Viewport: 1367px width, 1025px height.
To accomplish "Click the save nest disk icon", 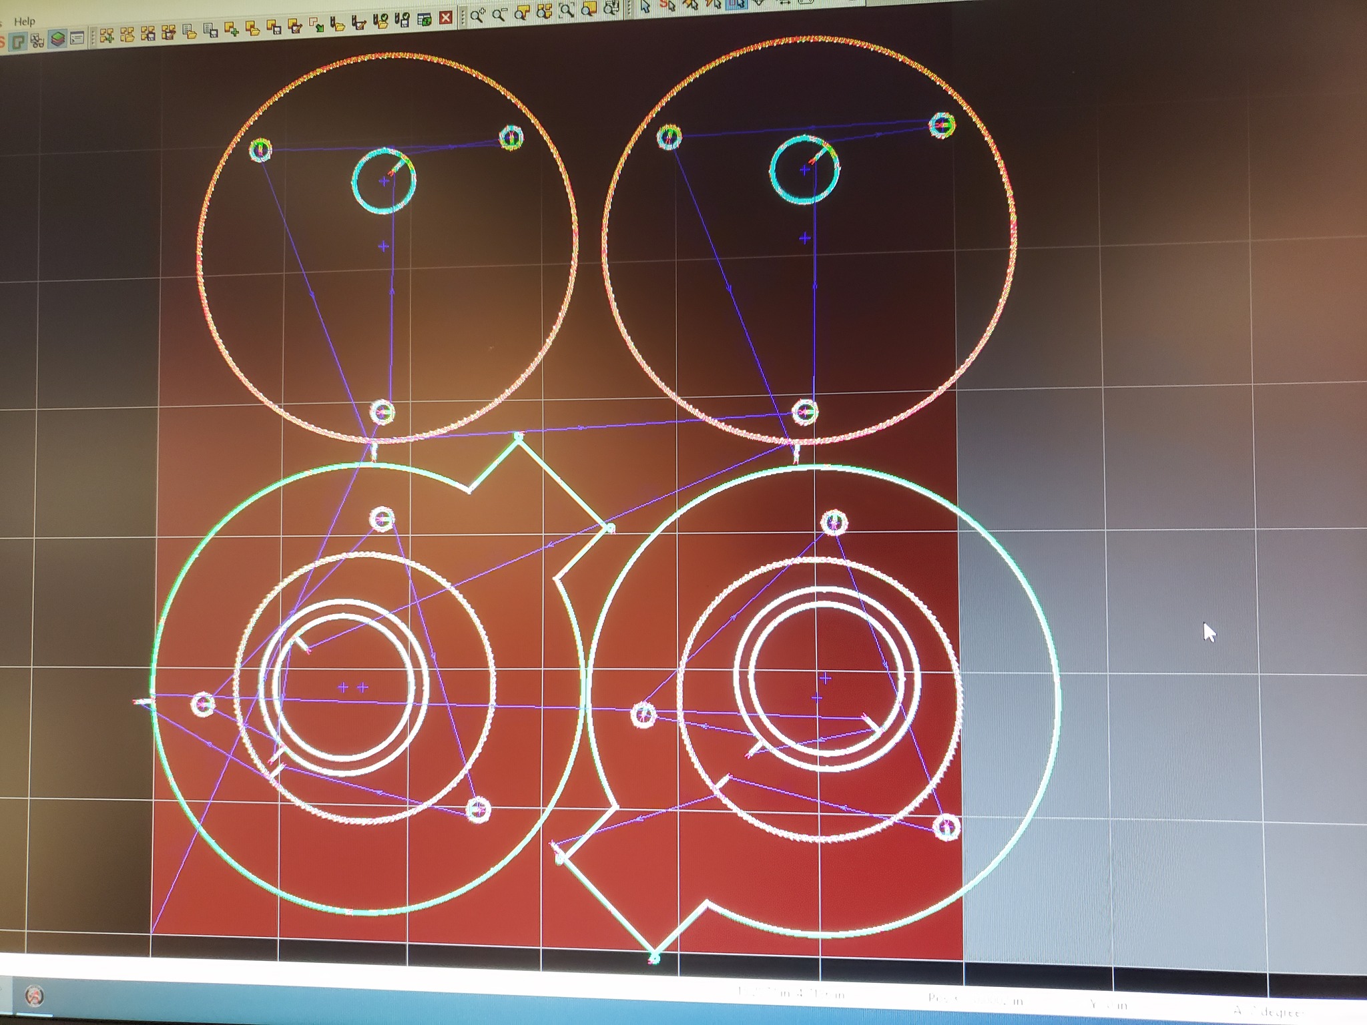I will 148,33.
